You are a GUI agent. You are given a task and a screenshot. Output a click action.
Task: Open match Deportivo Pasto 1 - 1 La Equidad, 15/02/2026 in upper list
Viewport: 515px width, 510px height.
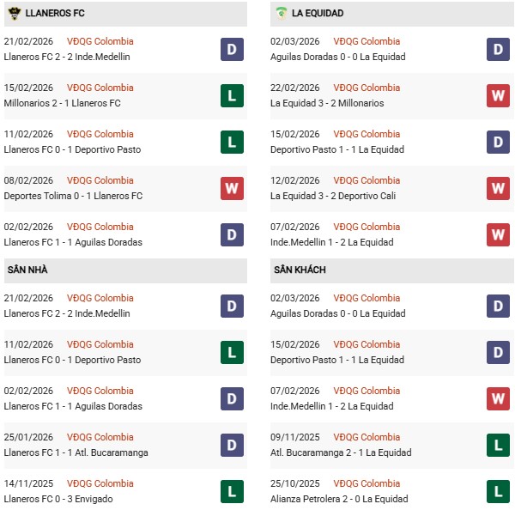[x=336, y=149]
